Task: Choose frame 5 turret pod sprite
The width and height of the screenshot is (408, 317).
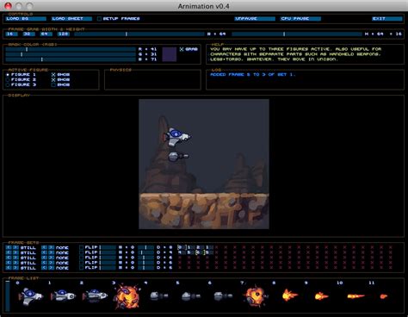Action: click(x=191, y=295)
